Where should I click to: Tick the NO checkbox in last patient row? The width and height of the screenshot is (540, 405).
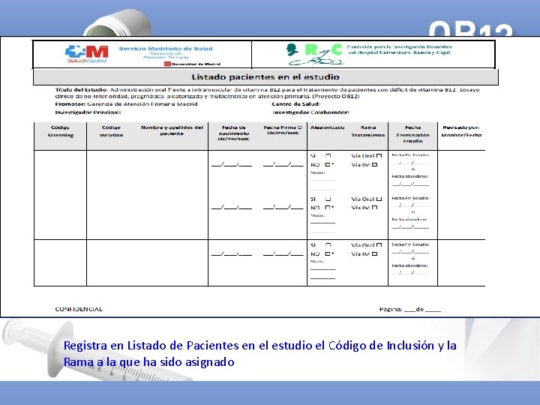328,253
